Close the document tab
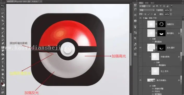184x95 pixels. (41, 2)
